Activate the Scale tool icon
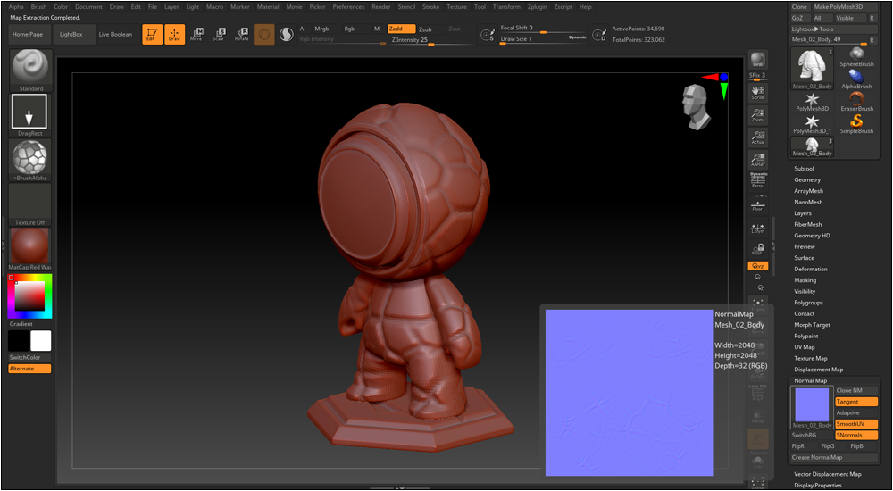893x491 pixels. click(x=219, y=34)
